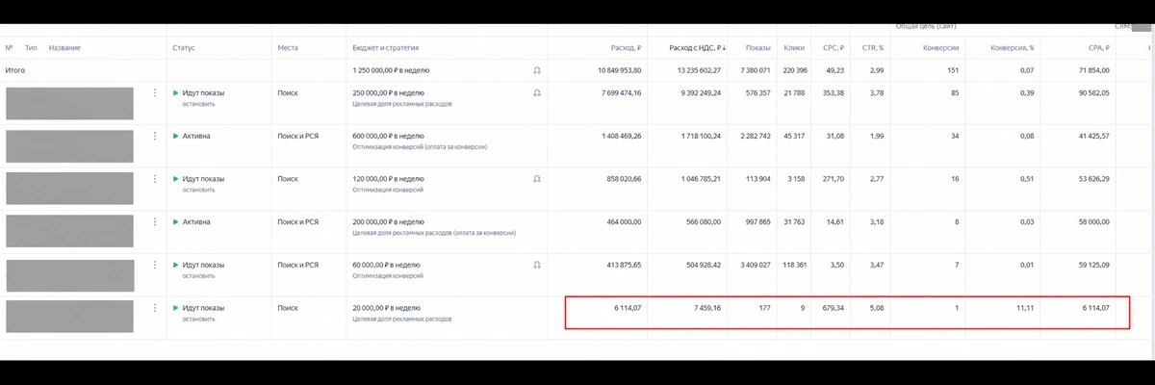The image size is (1155, 385).
Task: Click остановить in the 20 000,00 ₽ campaign row
Action: point(198,319)
